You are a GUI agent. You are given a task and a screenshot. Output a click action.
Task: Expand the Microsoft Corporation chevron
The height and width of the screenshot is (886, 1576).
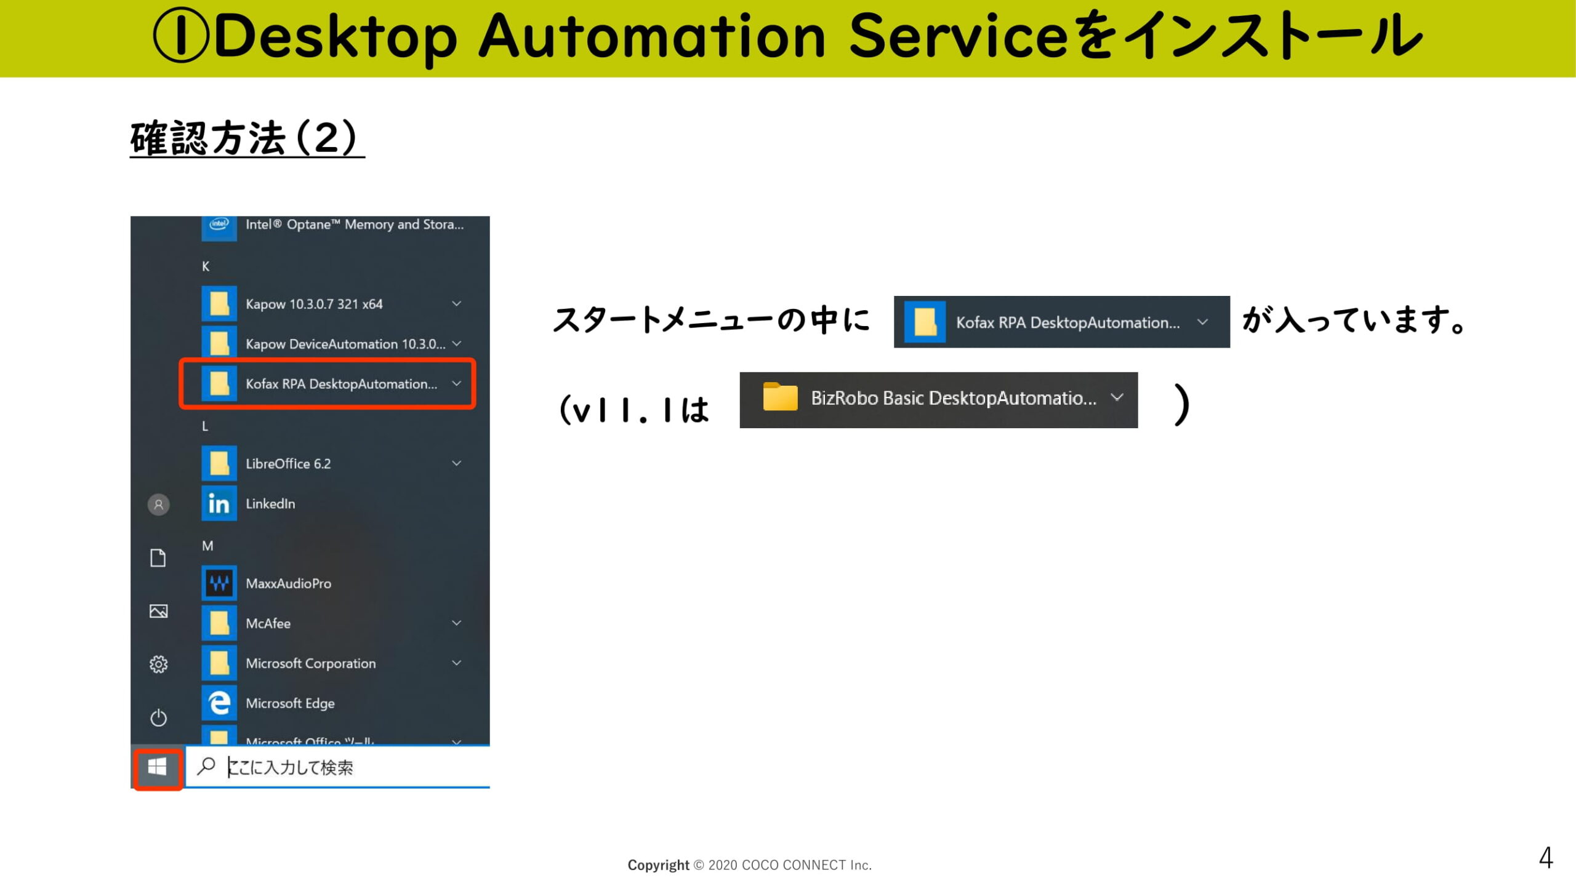(457, 663)
